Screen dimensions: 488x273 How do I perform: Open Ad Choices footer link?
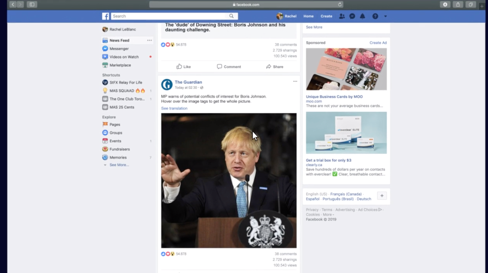coord(370,210)
